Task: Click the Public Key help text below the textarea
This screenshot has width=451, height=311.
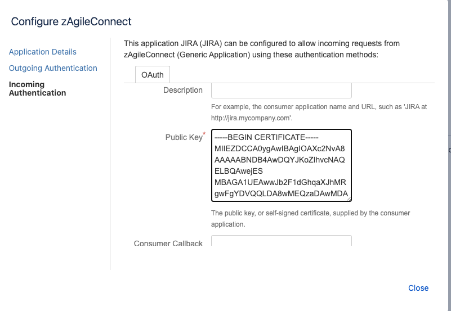Action: pyautogui.click(x=310, y=218)
